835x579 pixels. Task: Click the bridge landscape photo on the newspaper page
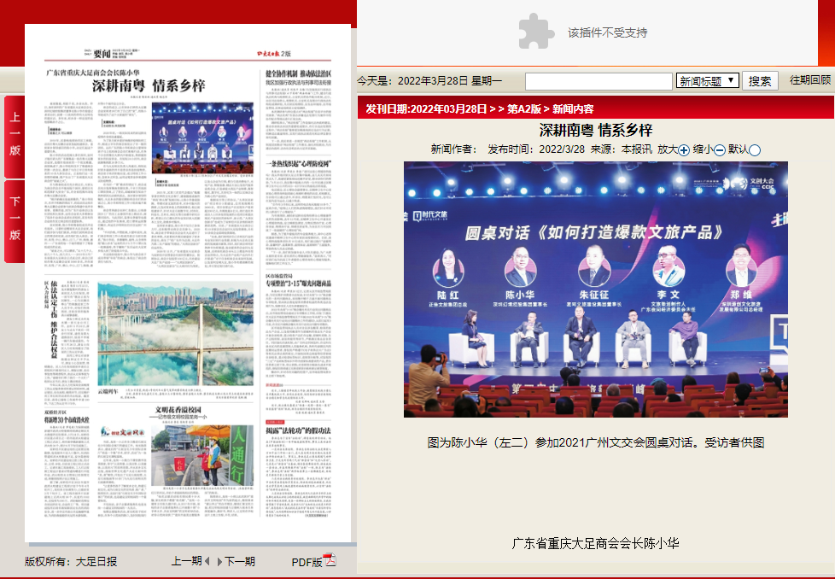(x=175, y=333)
